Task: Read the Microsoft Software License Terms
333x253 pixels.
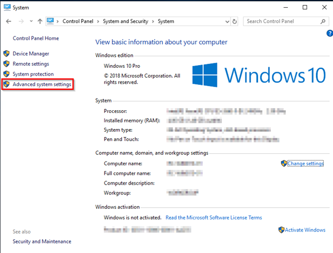Action: tap(214, 218)
